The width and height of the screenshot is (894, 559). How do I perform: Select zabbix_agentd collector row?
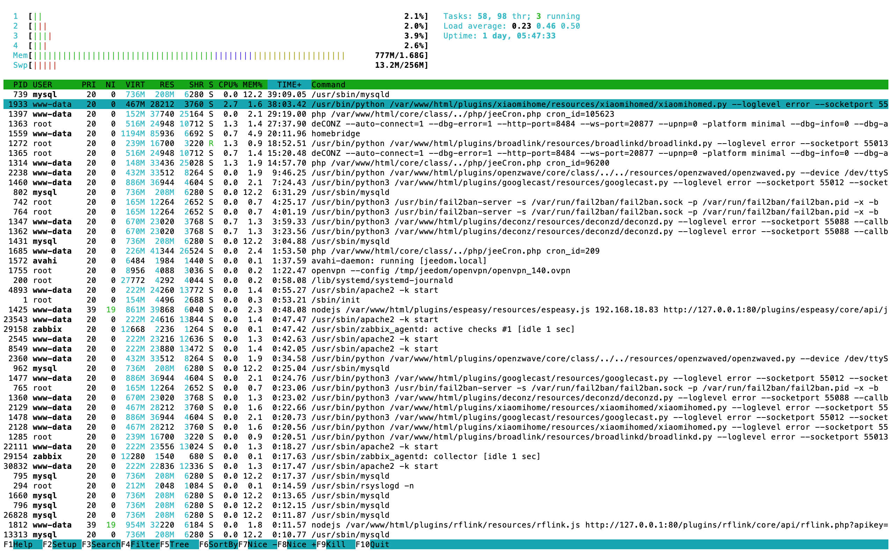coord(446,457)
